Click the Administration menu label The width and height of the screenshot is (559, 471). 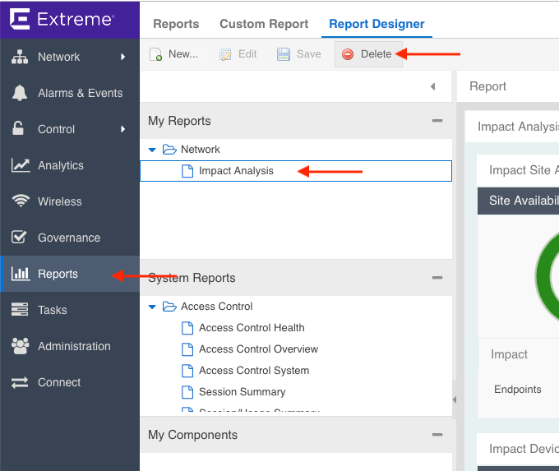click(x=74, y=346)
